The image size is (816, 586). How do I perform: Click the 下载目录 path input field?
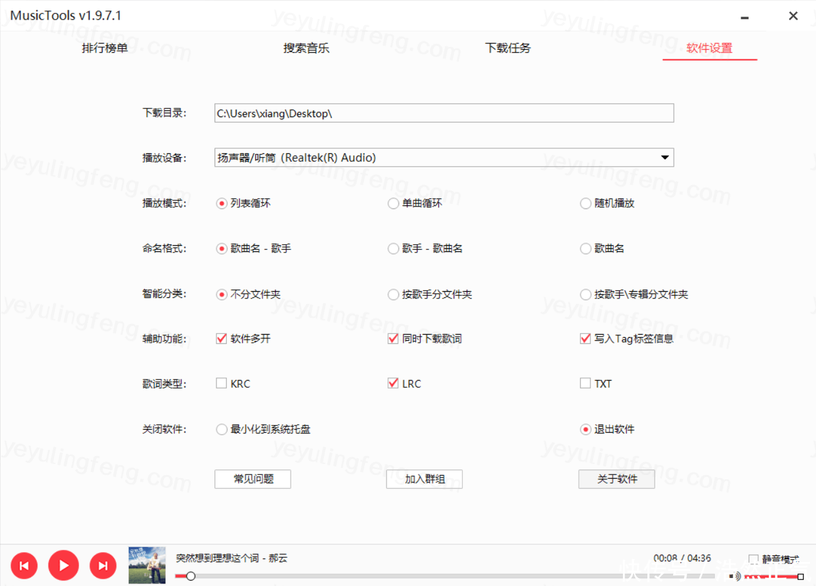coord(444,113)
